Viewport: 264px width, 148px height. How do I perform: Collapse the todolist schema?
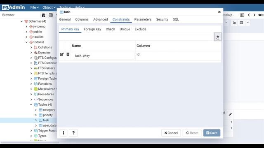point(26,42)
